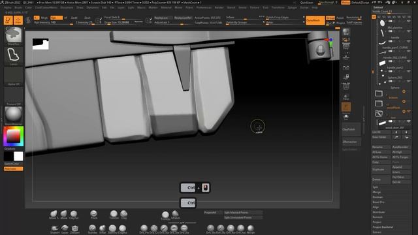
Task: Expand the Bevel Pro section
Action: click(x=378, y=202)
